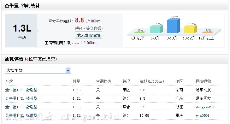The width and height of the screenshot is (230, 124).
Task: Open user dongsan271 profile link
Action: pos(205,107)
